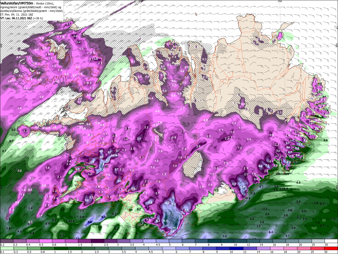
Task: Click the bright pink swatch between 0.5 and 0.8, upper scale
Action: click(45, 241)
